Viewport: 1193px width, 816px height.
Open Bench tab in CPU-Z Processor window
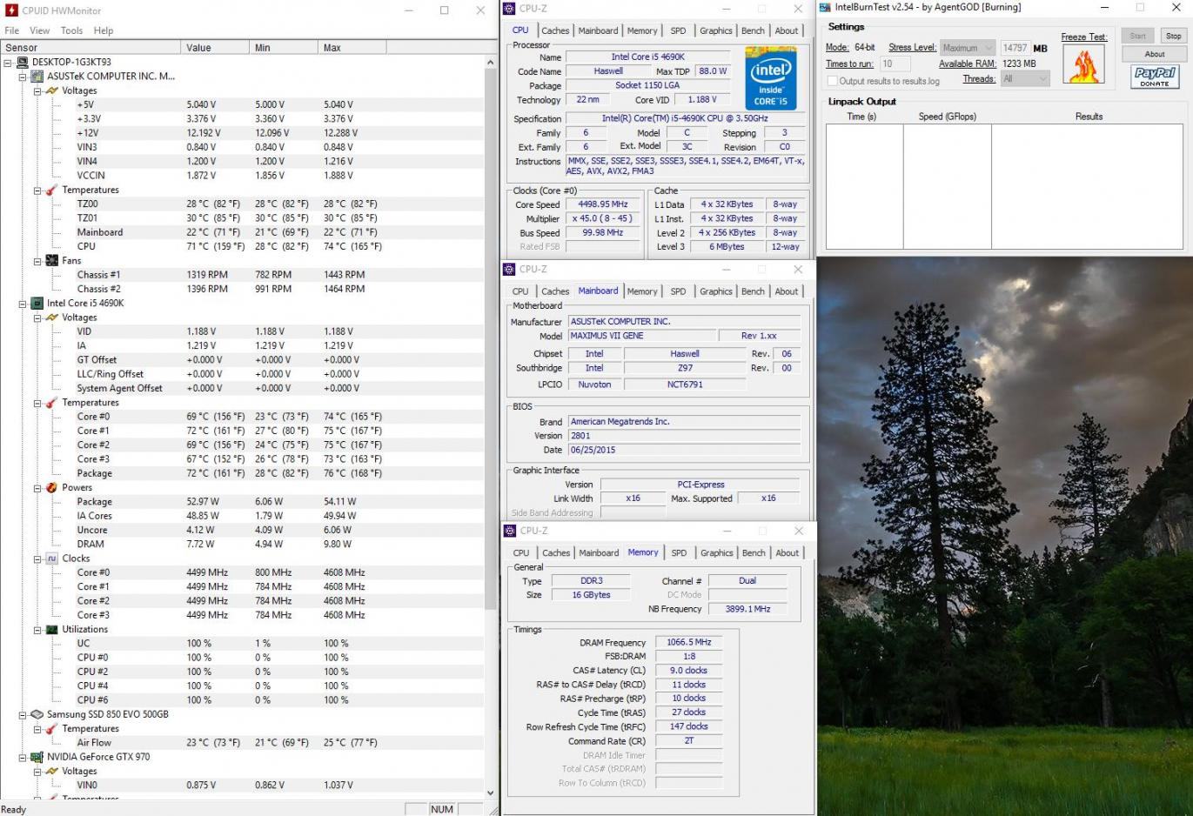click(x=754, y=30)
